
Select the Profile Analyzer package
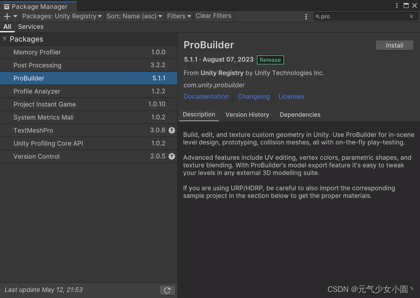click(89, 91)
